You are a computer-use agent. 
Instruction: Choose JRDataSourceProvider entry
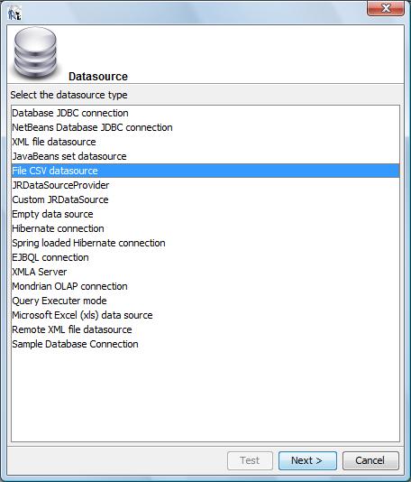click(x=205, y=185)
